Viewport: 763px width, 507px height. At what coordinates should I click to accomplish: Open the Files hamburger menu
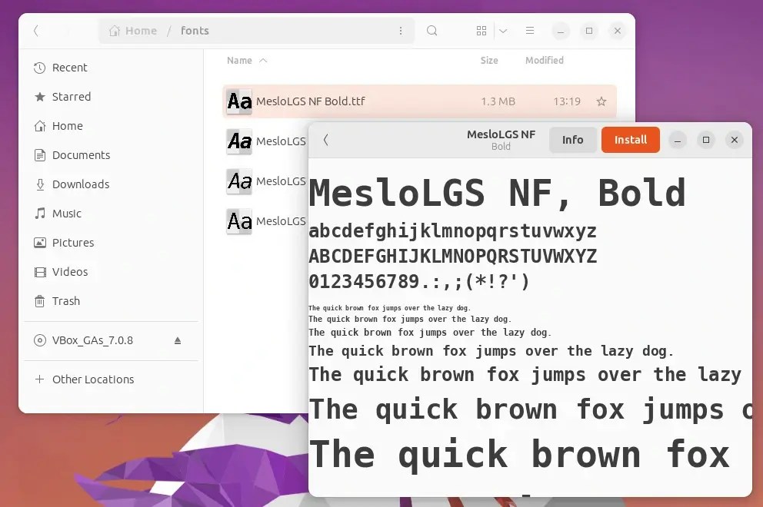[x=530, y=31]
